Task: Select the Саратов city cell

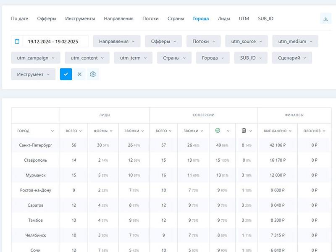Action: click(x=35, y=205)
